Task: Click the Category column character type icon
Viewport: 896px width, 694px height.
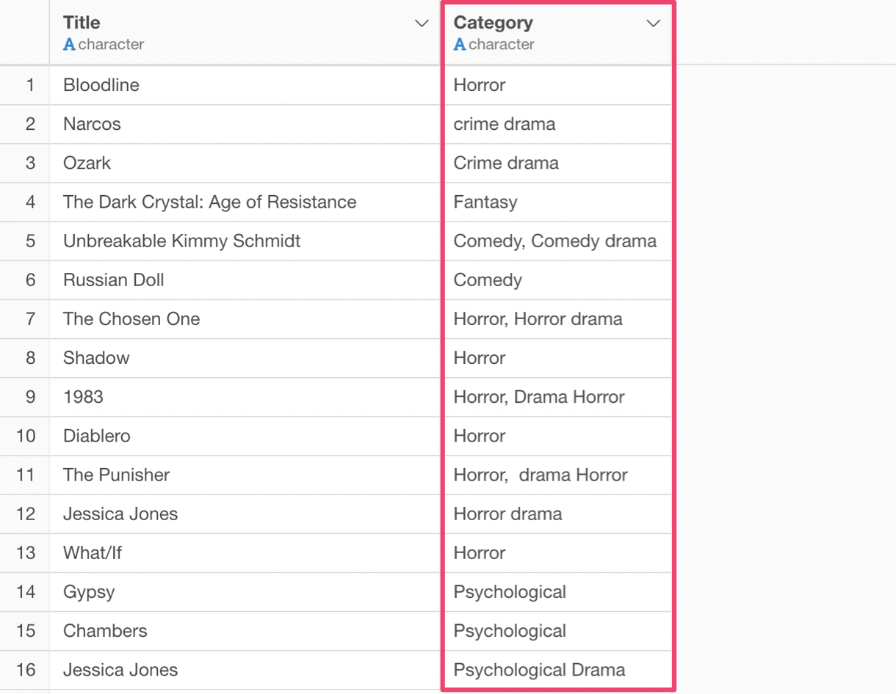Action: click(x=460, y=45)
